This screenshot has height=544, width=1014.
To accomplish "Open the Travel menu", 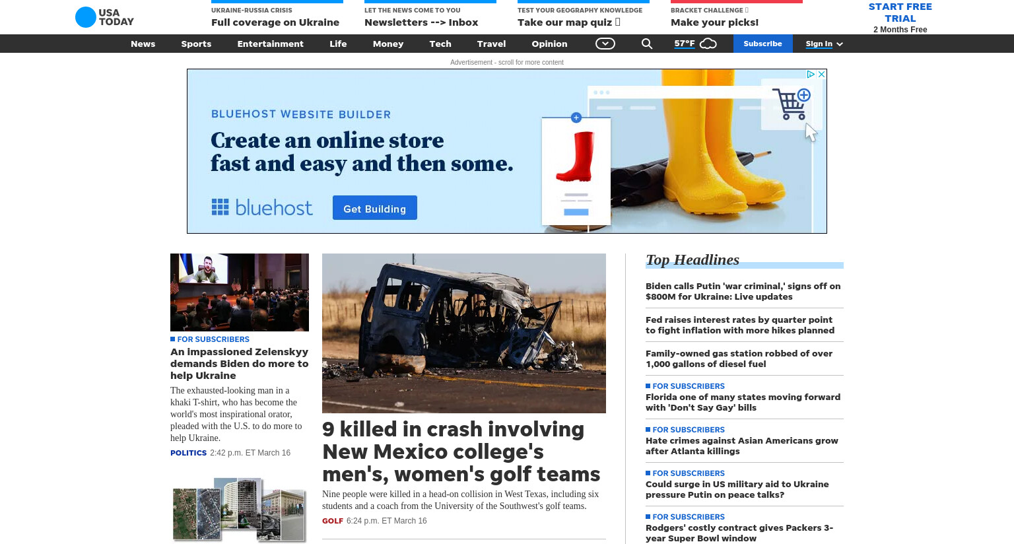I will click(491, 44).
